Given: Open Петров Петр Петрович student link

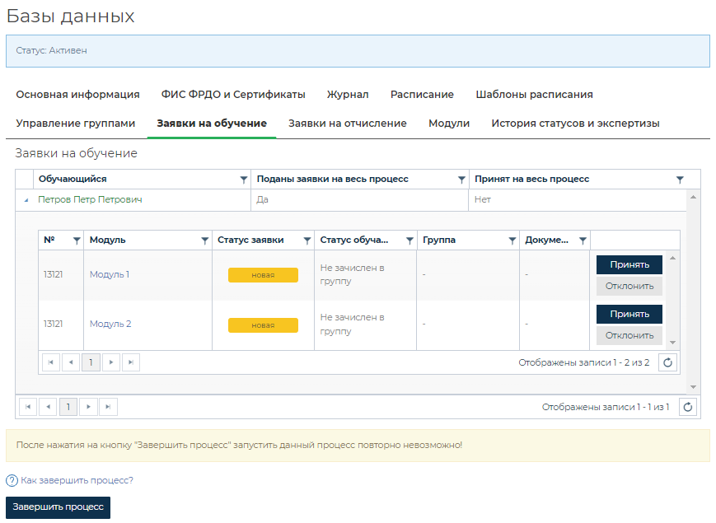Looking at the screenshot, I should click(91, 199).
